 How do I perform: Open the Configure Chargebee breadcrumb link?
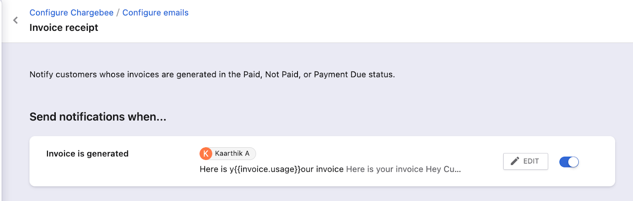click(x=71, y=13)
